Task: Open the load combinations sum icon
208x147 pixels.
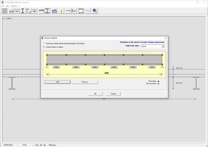Action: click(x=74, y=11)
